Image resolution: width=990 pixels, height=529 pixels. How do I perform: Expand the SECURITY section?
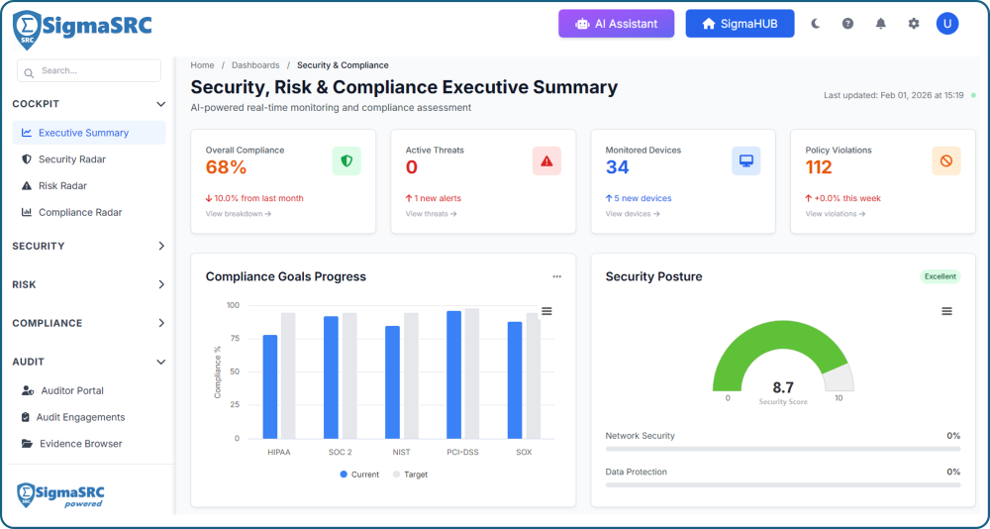[x=88, y=246]
